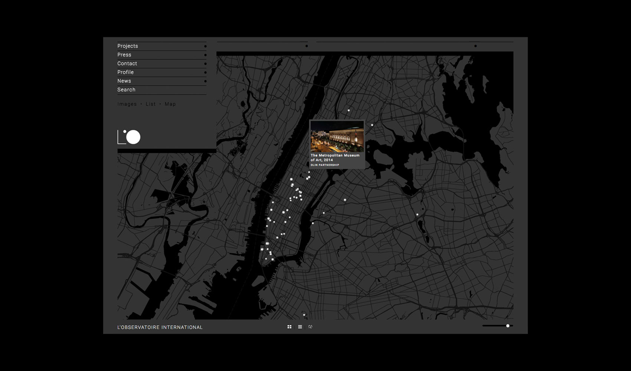Show projects as Images

coord(127,104)
